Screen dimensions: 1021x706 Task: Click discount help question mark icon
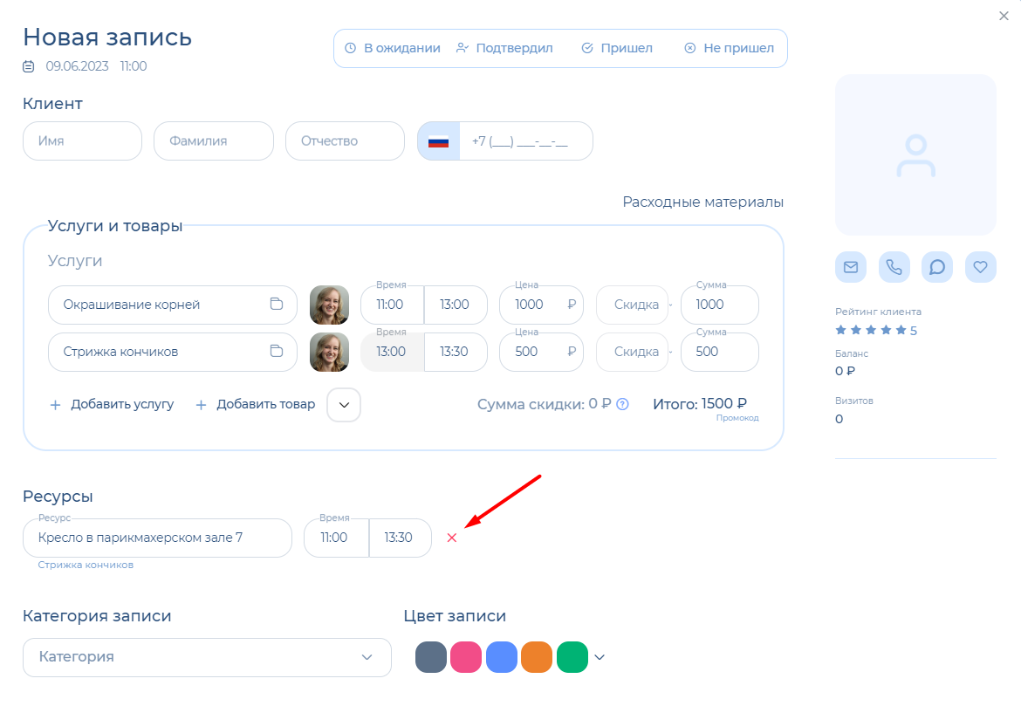[x=622, y=404]
